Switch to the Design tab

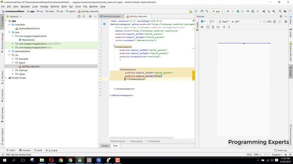pos(105,146)
